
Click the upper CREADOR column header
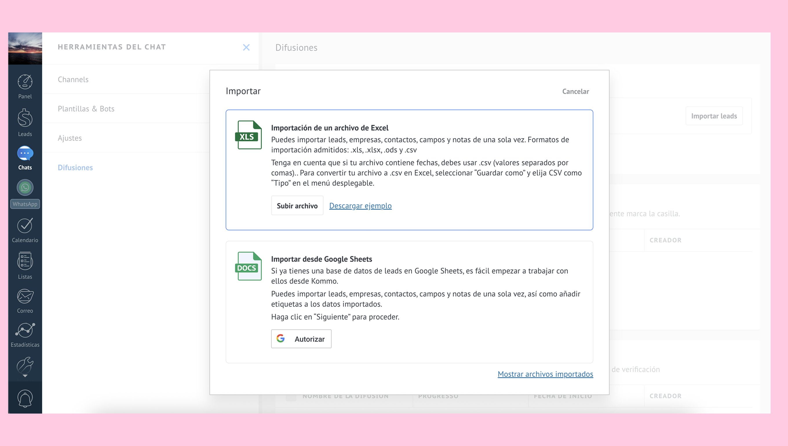coord(665,240)
